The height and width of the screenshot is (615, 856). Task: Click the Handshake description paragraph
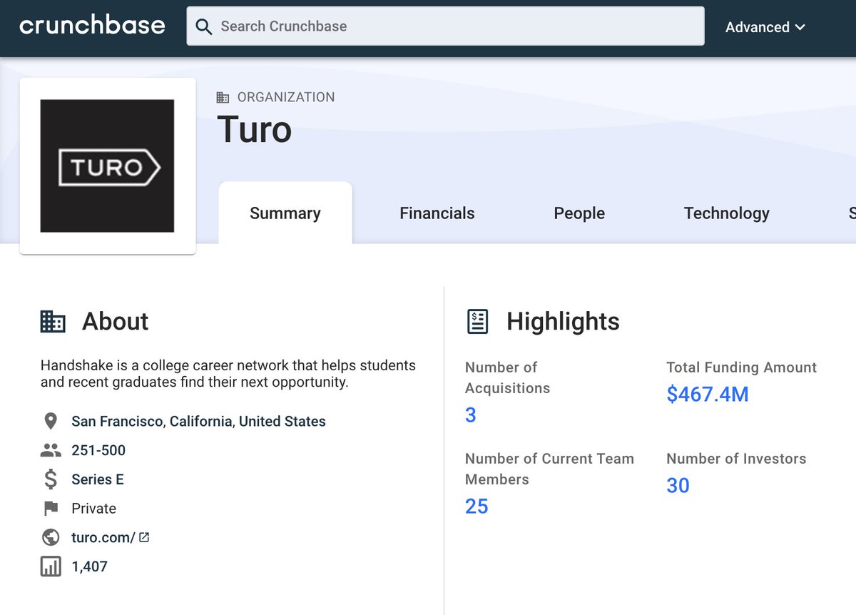[x=228, y=373]
